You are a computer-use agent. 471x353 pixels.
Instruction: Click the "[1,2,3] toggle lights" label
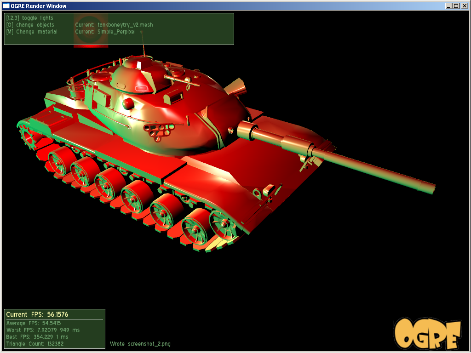pos(29,18)
